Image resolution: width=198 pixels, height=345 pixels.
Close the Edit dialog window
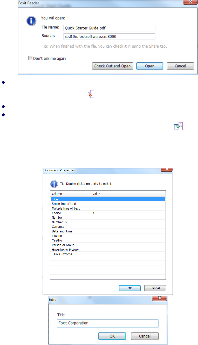(x=160, y=299)
